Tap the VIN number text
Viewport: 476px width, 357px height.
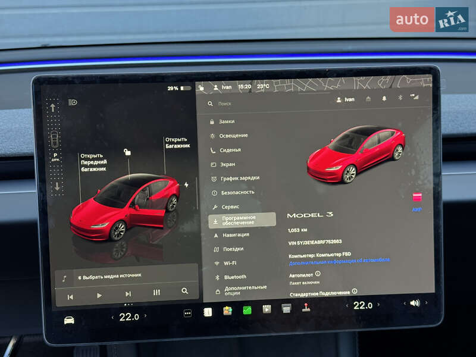tap(315, 242)
